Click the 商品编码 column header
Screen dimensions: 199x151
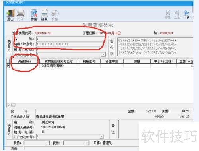pyautogui.click(x=24, y=61)
